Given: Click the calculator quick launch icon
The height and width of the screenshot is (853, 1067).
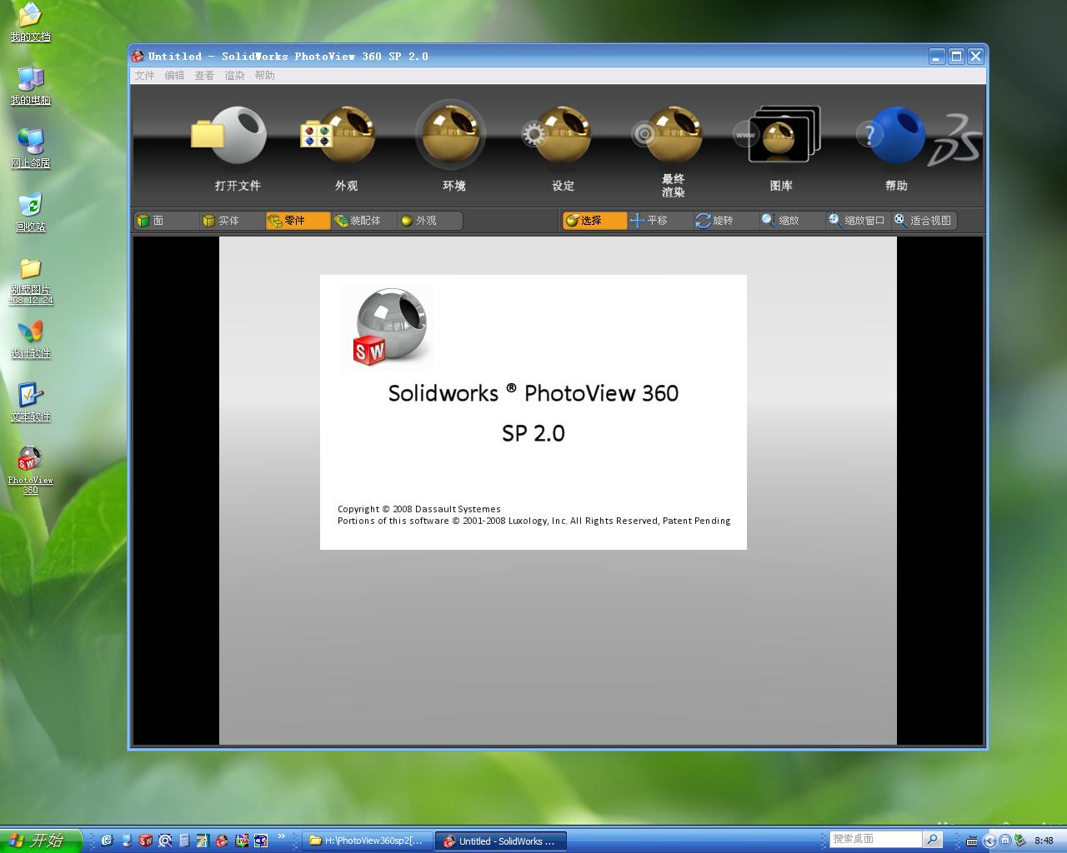Looking at the screenshot, I should tap(184, 841).
